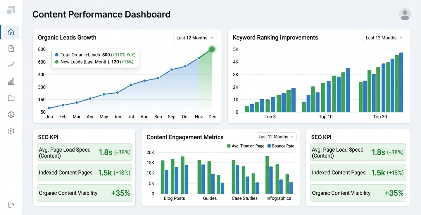Open the document pages sidebar icon
Screen dimensions: 421x215
11,48
